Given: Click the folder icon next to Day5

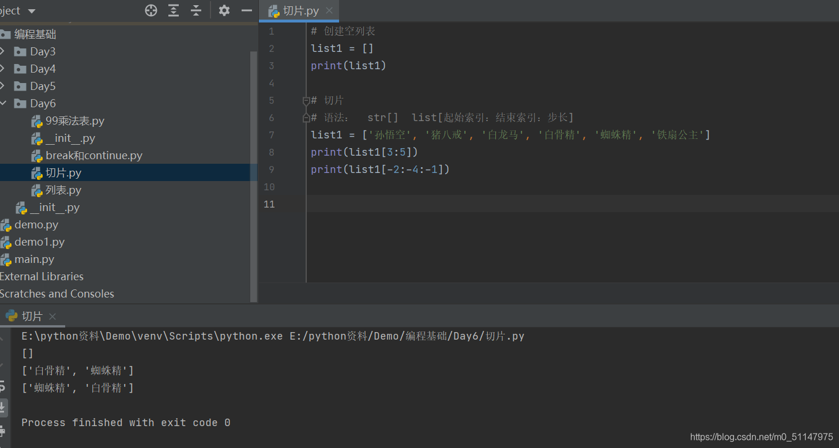Looking at the screenshot, I should (x=20, y=86).
